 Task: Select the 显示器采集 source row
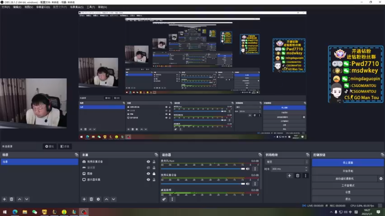pyautogui.click(x=119, y=180)
